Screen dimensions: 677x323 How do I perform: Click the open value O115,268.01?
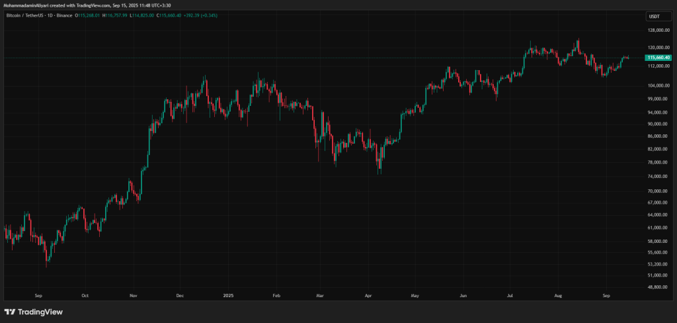[87, 16]
